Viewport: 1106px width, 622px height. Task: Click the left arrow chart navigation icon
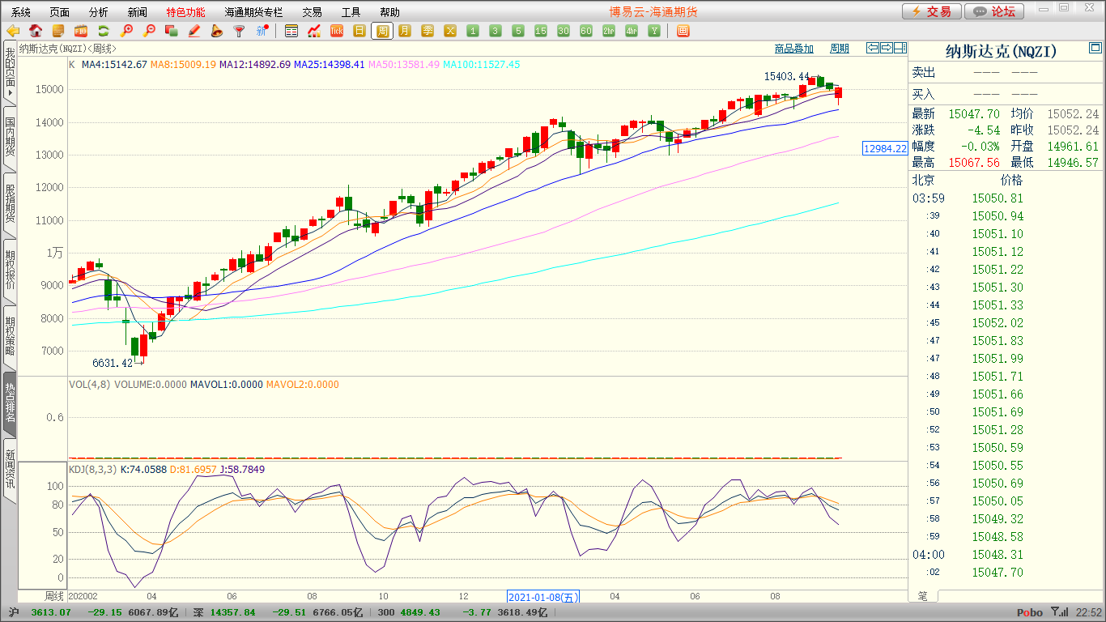tap(872, 48)
